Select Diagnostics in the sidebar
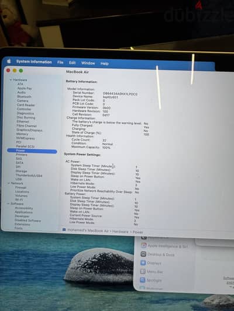Image resolution: width=234 pixels, height=311 pixels. [25, 113]
